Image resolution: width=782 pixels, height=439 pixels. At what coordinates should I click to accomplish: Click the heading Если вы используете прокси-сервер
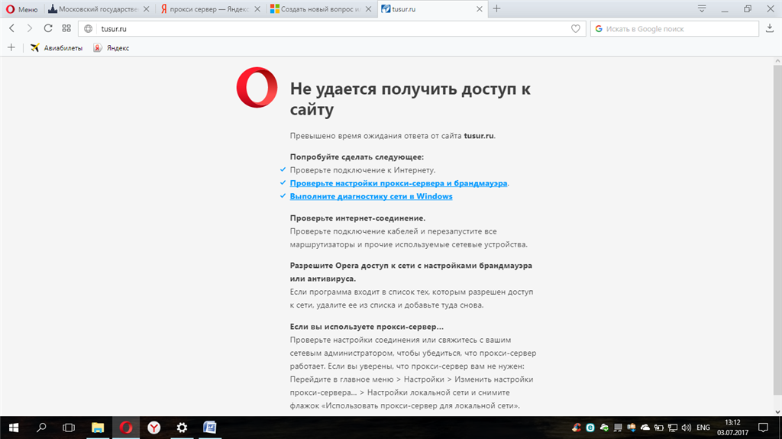[367, 327]
